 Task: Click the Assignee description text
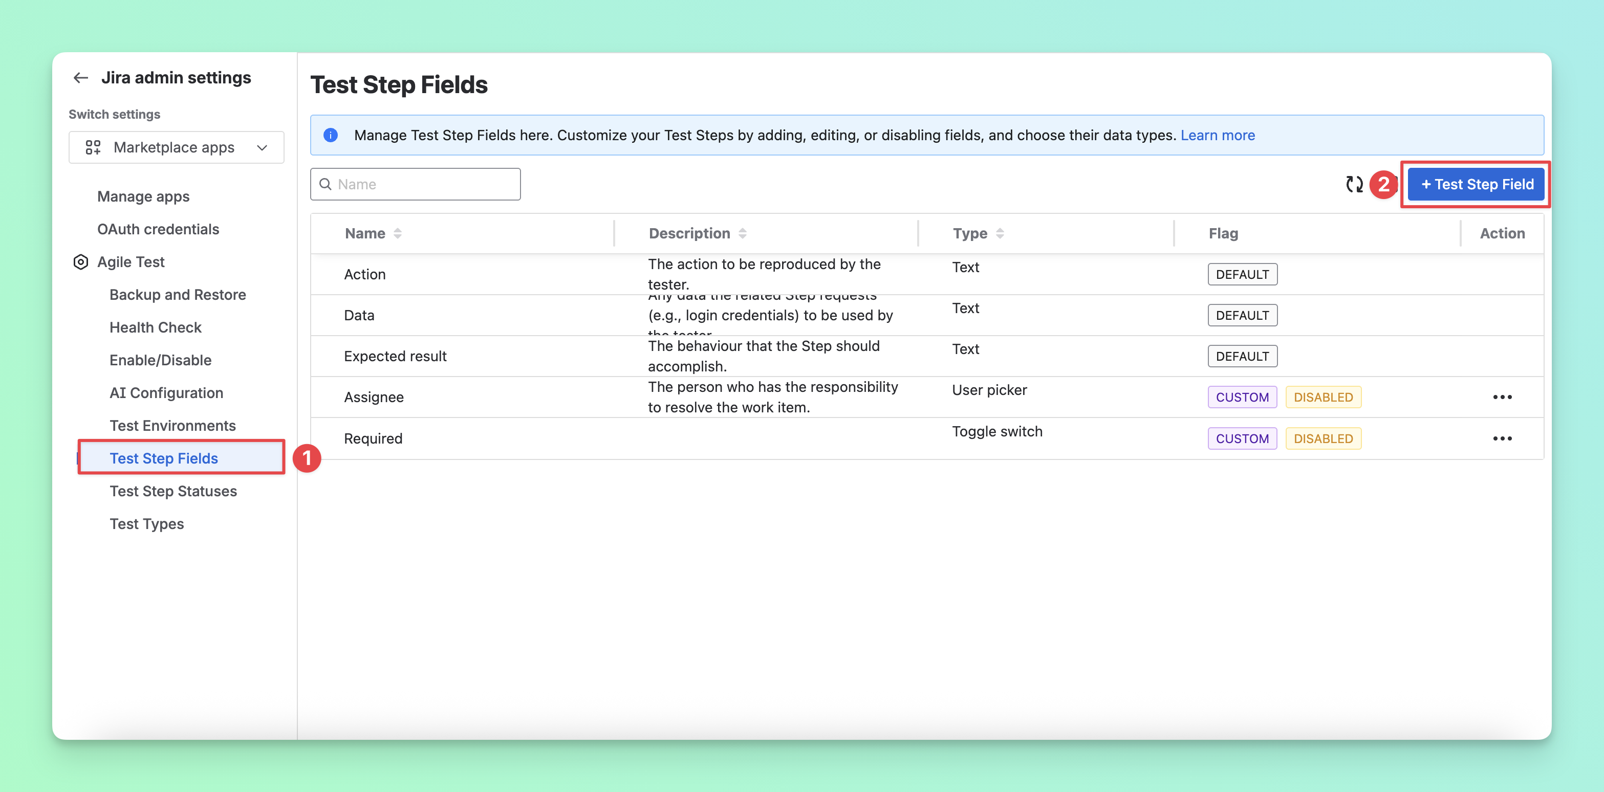pyautogui.click(x=773, y=397)
